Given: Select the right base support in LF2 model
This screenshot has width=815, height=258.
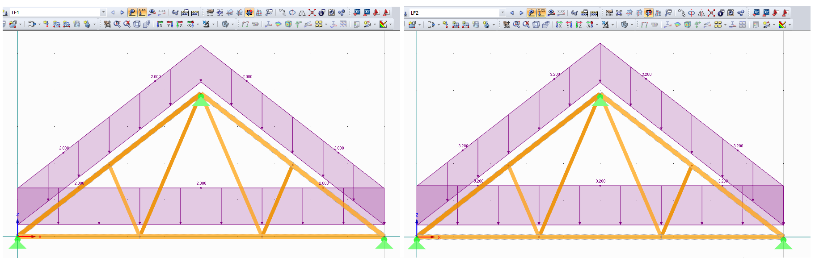Looking at the screenshot, I should click(x=783, y=243).
